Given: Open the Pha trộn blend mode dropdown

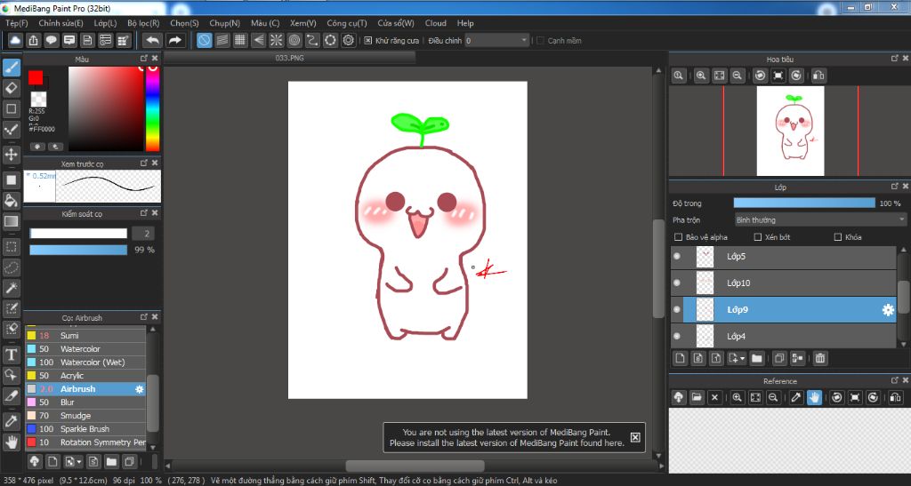Looking at the screenshot, I should pos(819,219).
